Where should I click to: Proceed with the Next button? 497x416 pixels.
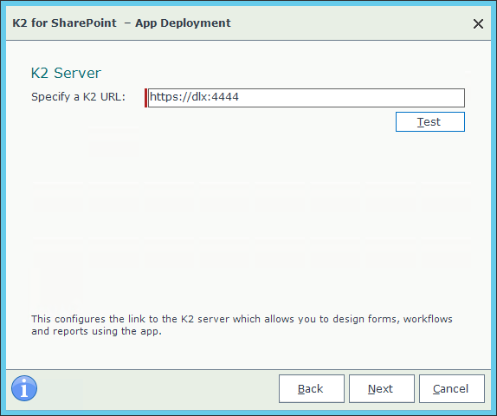[382, 389]
